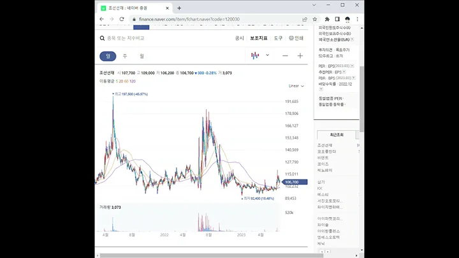Click the 5 moving average label

point(117,81)
